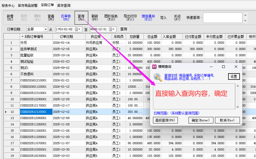Sort by the 采购订单编号 column header
This screenshot has height=159, width=256.
tap(34, 37)
